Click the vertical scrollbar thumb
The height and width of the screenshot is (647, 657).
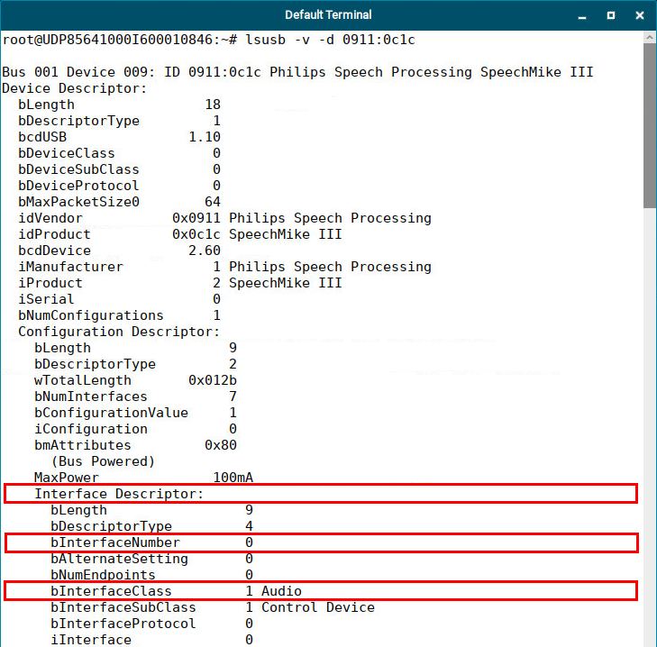click(650, 126)
